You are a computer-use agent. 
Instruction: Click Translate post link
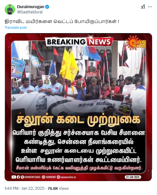coord(16,28)
